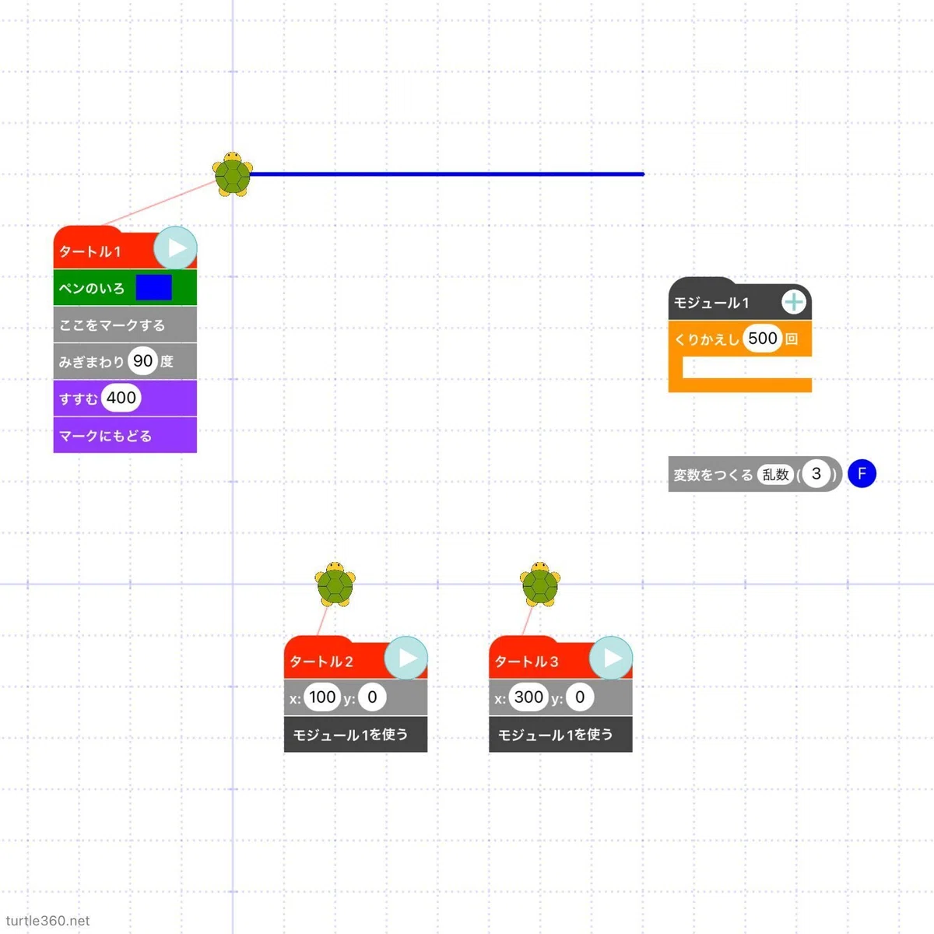The width and height of the screenshot is (934, 934).
Task: Open the 乱数 selector in the variable block
Action: pos(776,474)
